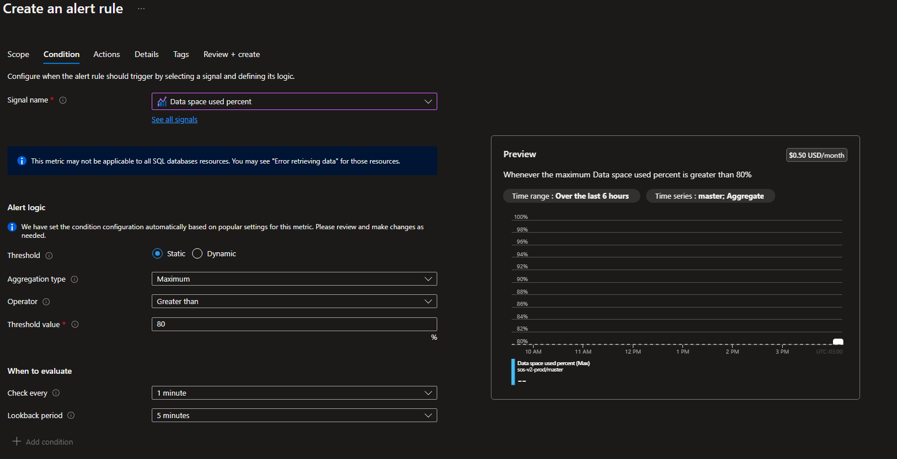Screen dimensions: 897x459
Task: Go to the Review + create tab
Action: coord(232,54)
